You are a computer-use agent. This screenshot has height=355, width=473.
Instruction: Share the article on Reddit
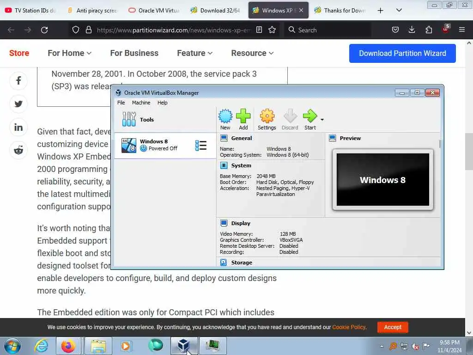[x=18, y=150]
